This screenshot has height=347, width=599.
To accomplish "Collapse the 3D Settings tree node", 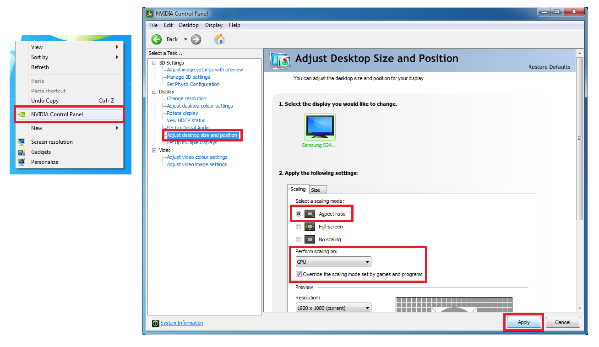I will point(154,63).
